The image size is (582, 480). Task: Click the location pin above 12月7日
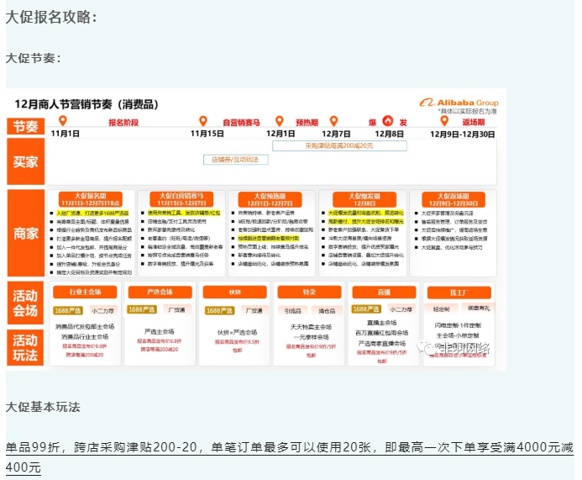[333, 121]
